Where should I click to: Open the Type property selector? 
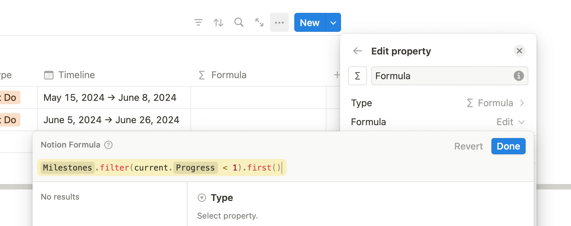495,103
